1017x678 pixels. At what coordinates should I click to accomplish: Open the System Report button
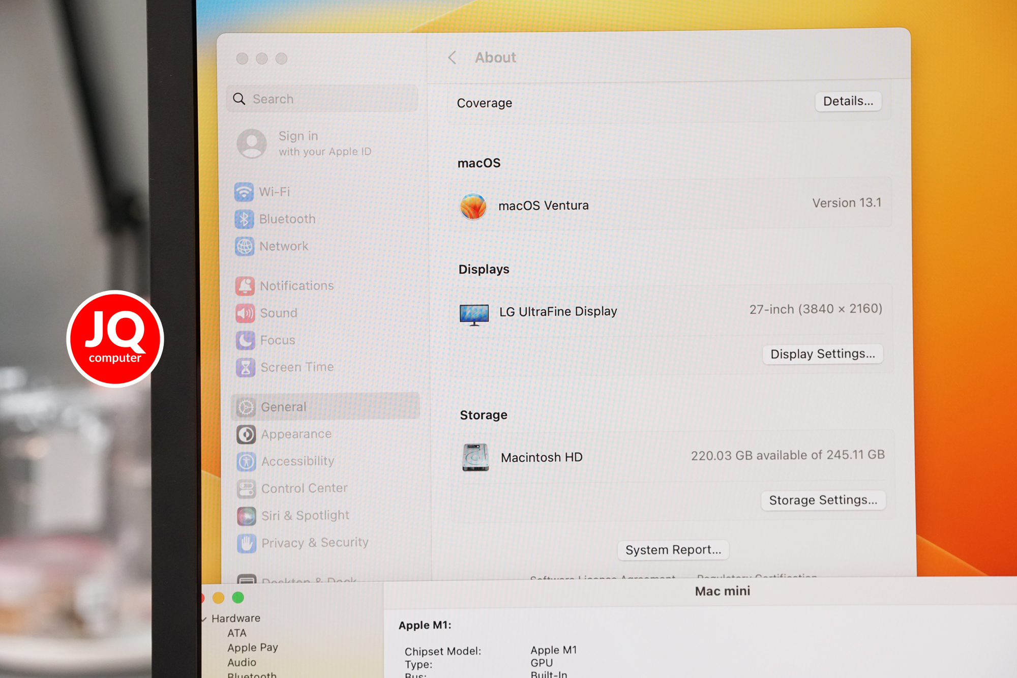click(673, 550)
